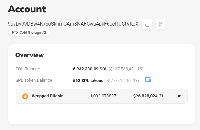Copy the account address to clipboard

(x=147, y=24)
